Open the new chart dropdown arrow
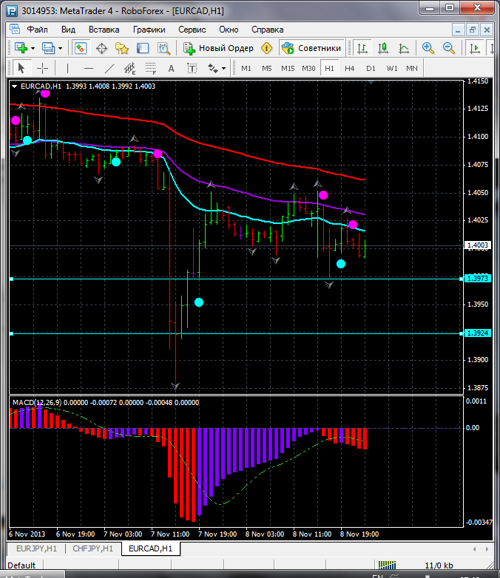Image resolution: width=500 pixels, height=578 pixels. [x=34, y=48]
